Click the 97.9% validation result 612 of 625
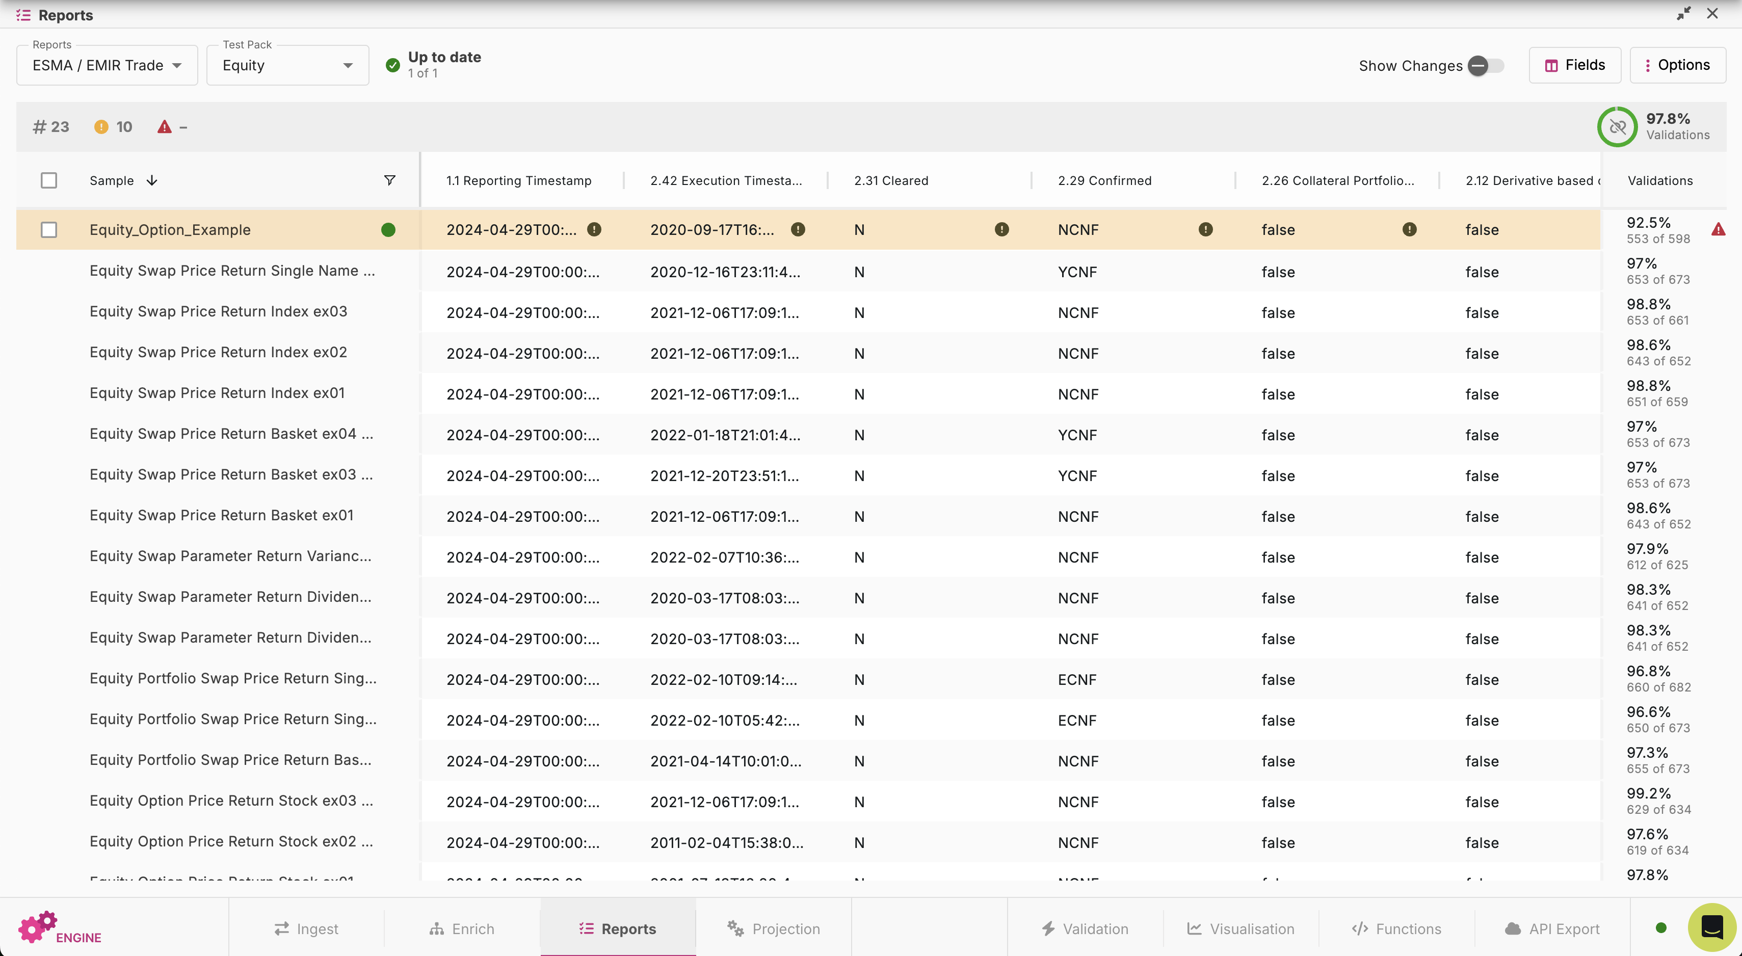The width and height of the screenshot is (1742, 956). (x=1657, y=556)
